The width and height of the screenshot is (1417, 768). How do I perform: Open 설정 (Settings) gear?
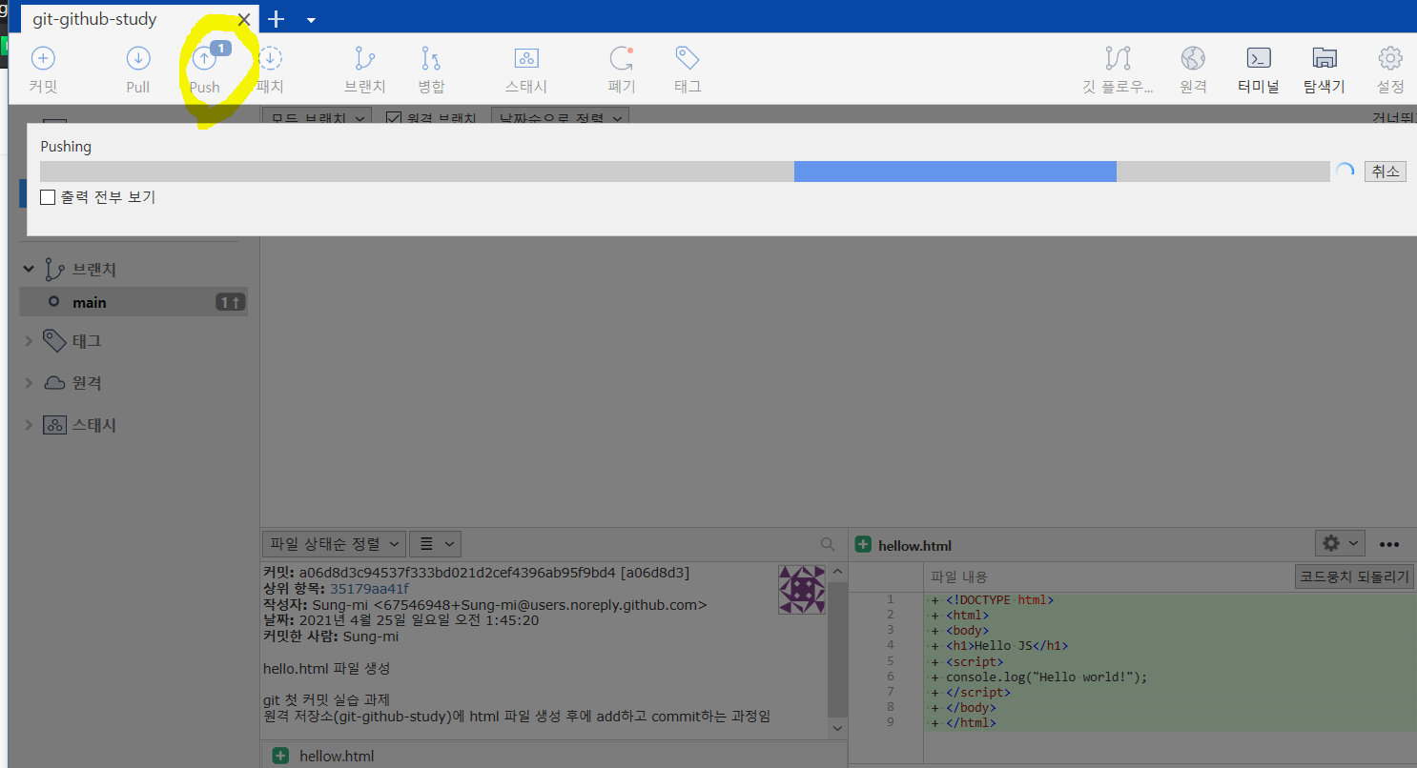tap(1390, 59)
